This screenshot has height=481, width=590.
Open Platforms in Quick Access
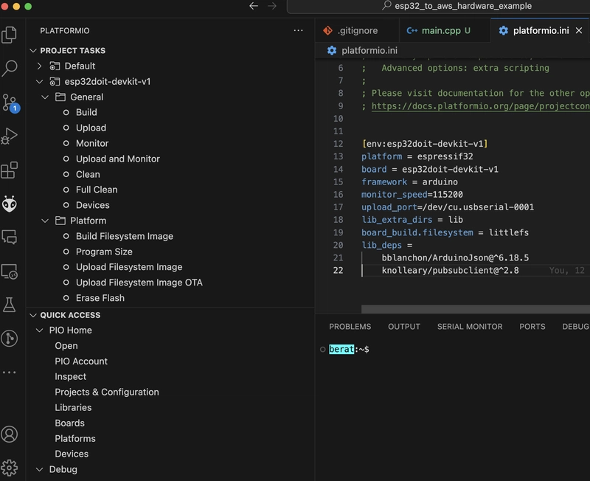[x=75, y=438]
